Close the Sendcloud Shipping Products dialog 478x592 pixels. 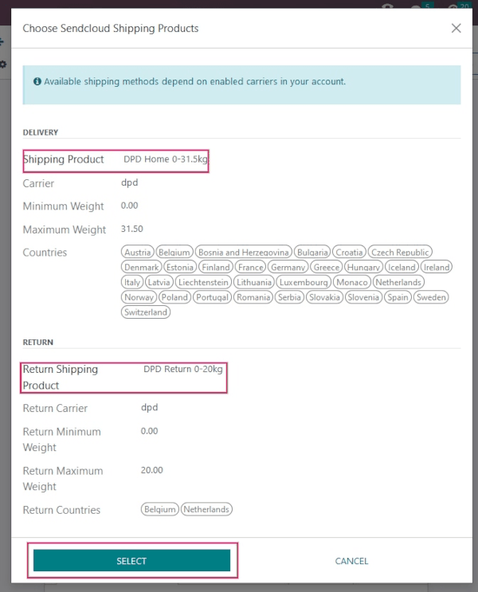[456, 29]
